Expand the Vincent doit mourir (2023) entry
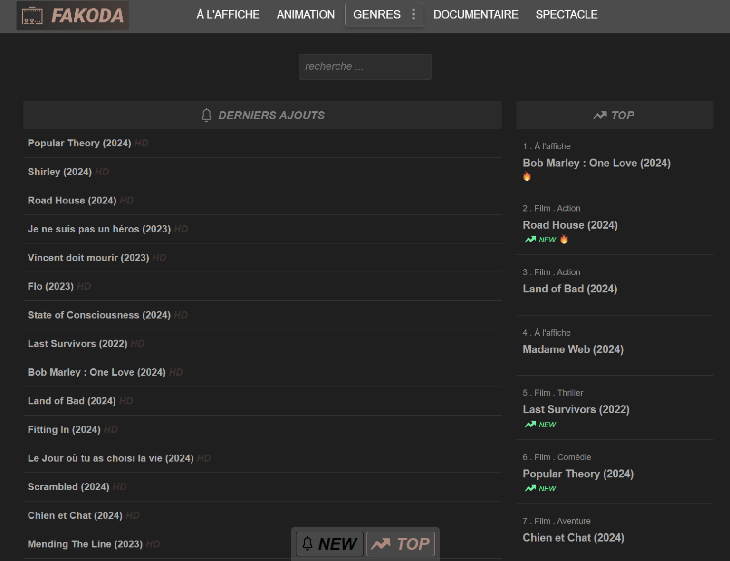Image resolution: width=730 pixels, height=561 pixels. [x=87, y=258]
